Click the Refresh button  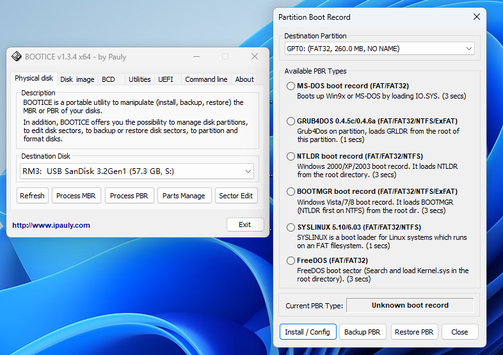tap(33, 196)
